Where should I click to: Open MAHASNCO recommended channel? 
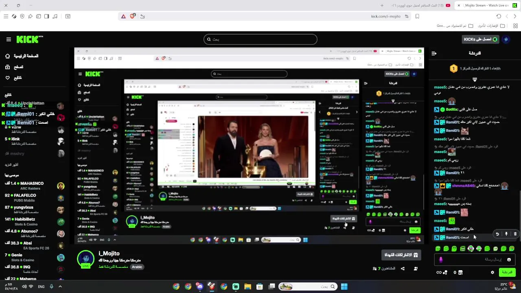(34, 186)
